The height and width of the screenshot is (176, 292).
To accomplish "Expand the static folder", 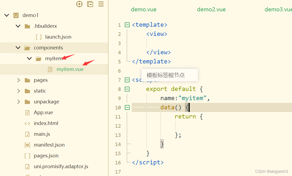I will [18, 91].
